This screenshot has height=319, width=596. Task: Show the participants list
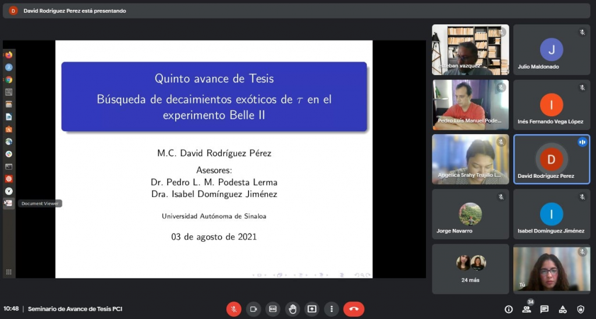pos(526,310)
